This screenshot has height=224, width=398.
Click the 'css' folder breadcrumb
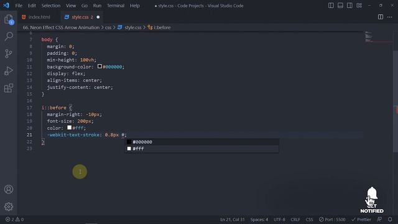tap(108, 27)
